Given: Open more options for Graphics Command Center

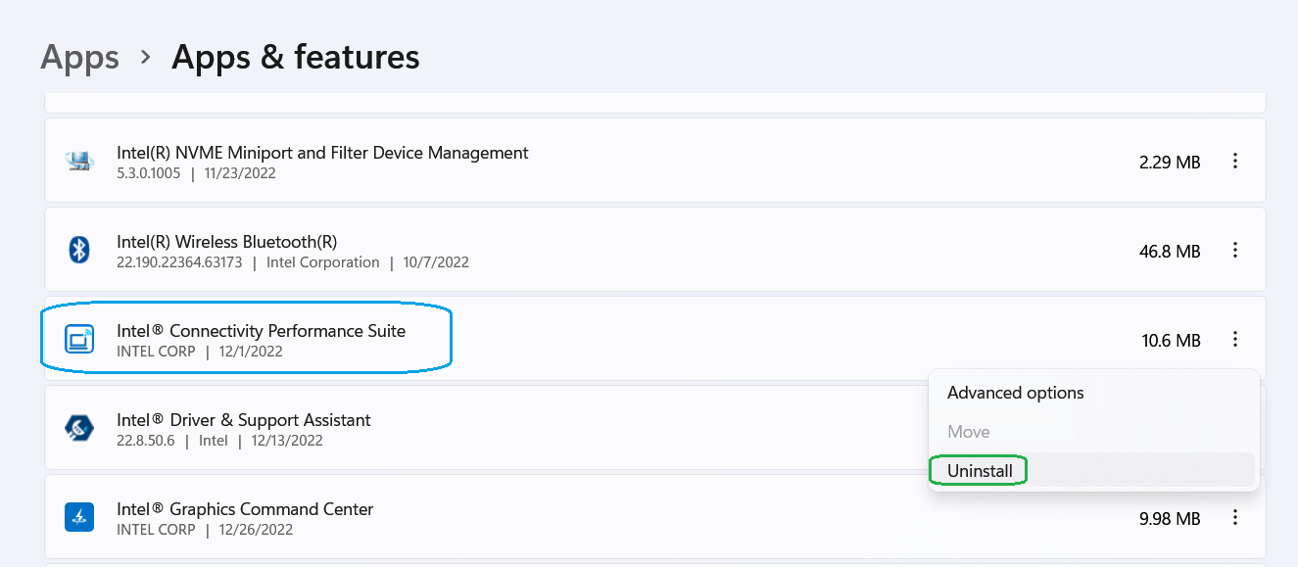Looking at the screenshot, I should coord(1235,517).
